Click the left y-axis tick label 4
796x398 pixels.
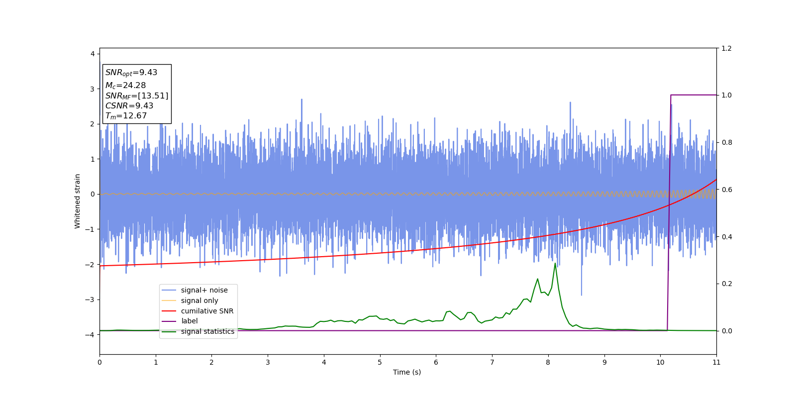click(93, 54)
